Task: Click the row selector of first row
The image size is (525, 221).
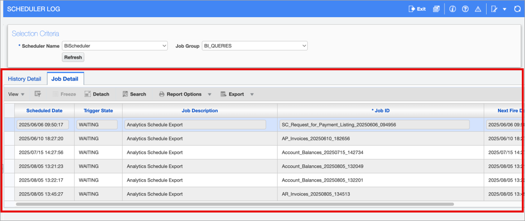Action: (x=10, y=125)
